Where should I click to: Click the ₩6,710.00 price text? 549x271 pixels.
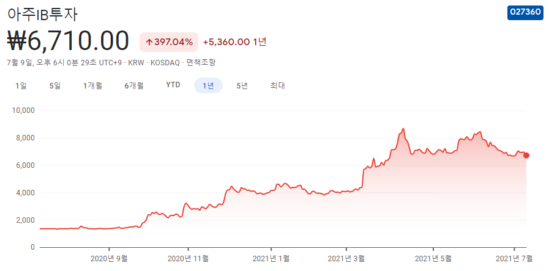[x=69, y=42]
